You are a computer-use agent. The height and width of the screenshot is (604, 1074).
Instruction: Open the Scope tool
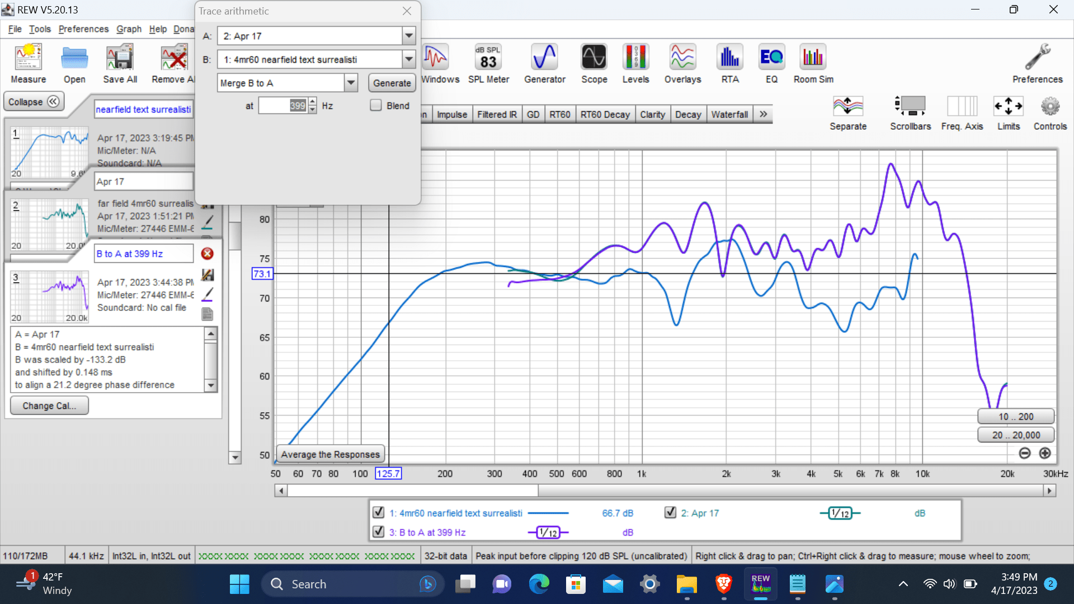point(593,64)
